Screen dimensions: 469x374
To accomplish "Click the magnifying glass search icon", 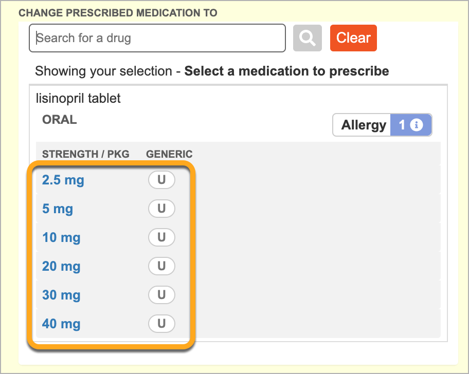I will (307, 38).
